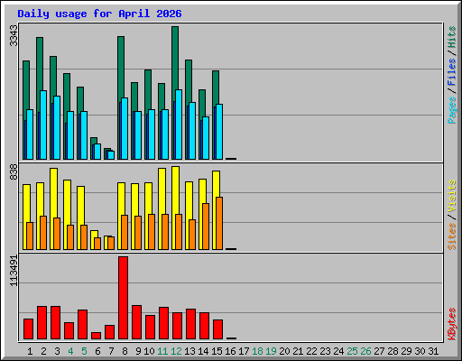The height and width of the screenshot is (361, 462).
Task: Click the yellow visits bar for day 3
Action: click(x=53, y=192)
